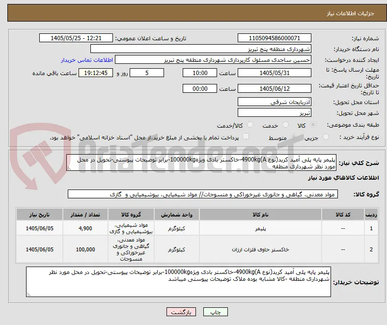Click the نام دستگاه خریدار field
The height and width of the screenshot is (325, 387).
(x=201, y=49)
